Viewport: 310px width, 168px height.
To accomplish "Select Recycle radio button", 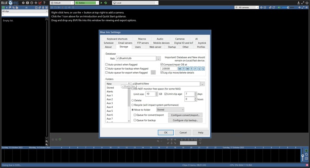I will pyautogui.click(x=133, y=105).
